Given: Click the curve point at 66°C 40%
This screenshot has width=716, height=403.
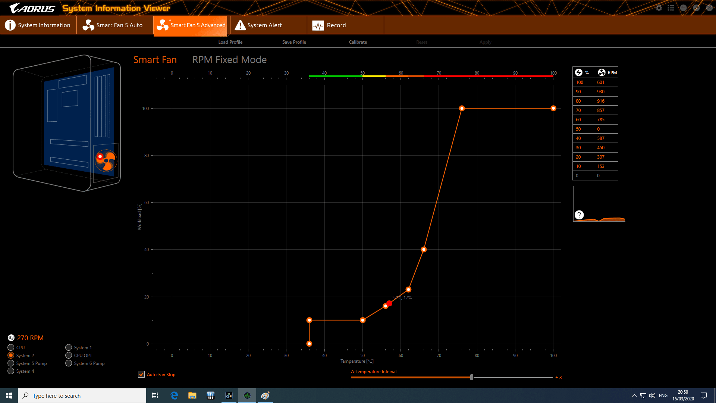Looking at the screenshot, I should pos(424,249).
